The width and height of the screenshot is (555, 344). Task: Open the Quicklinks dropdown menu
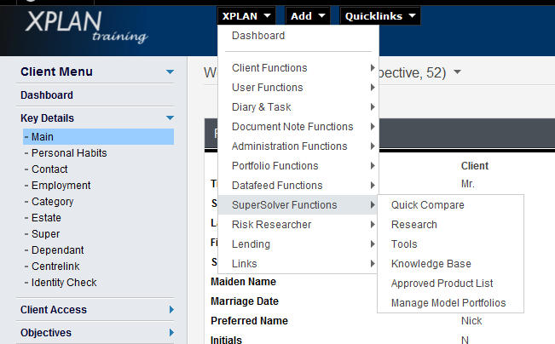(380, 16)
